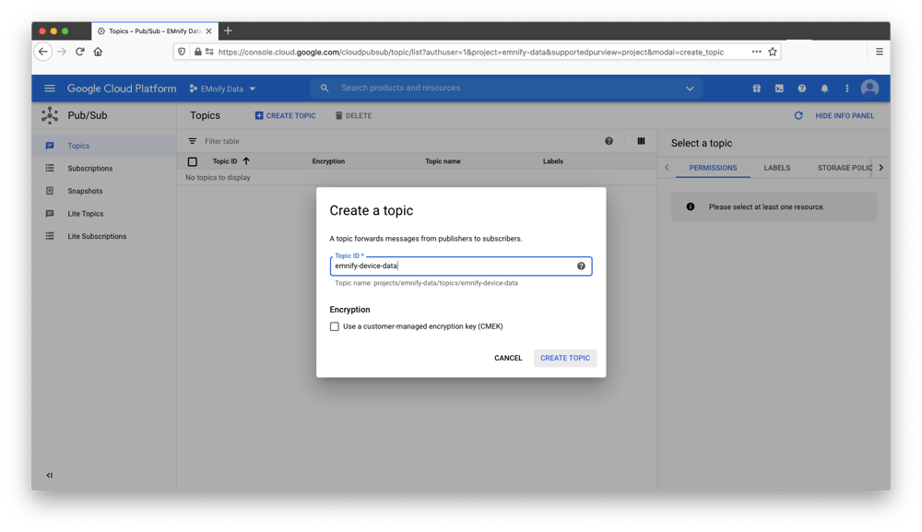Open a new browser tab with plus

coord(228,30)
